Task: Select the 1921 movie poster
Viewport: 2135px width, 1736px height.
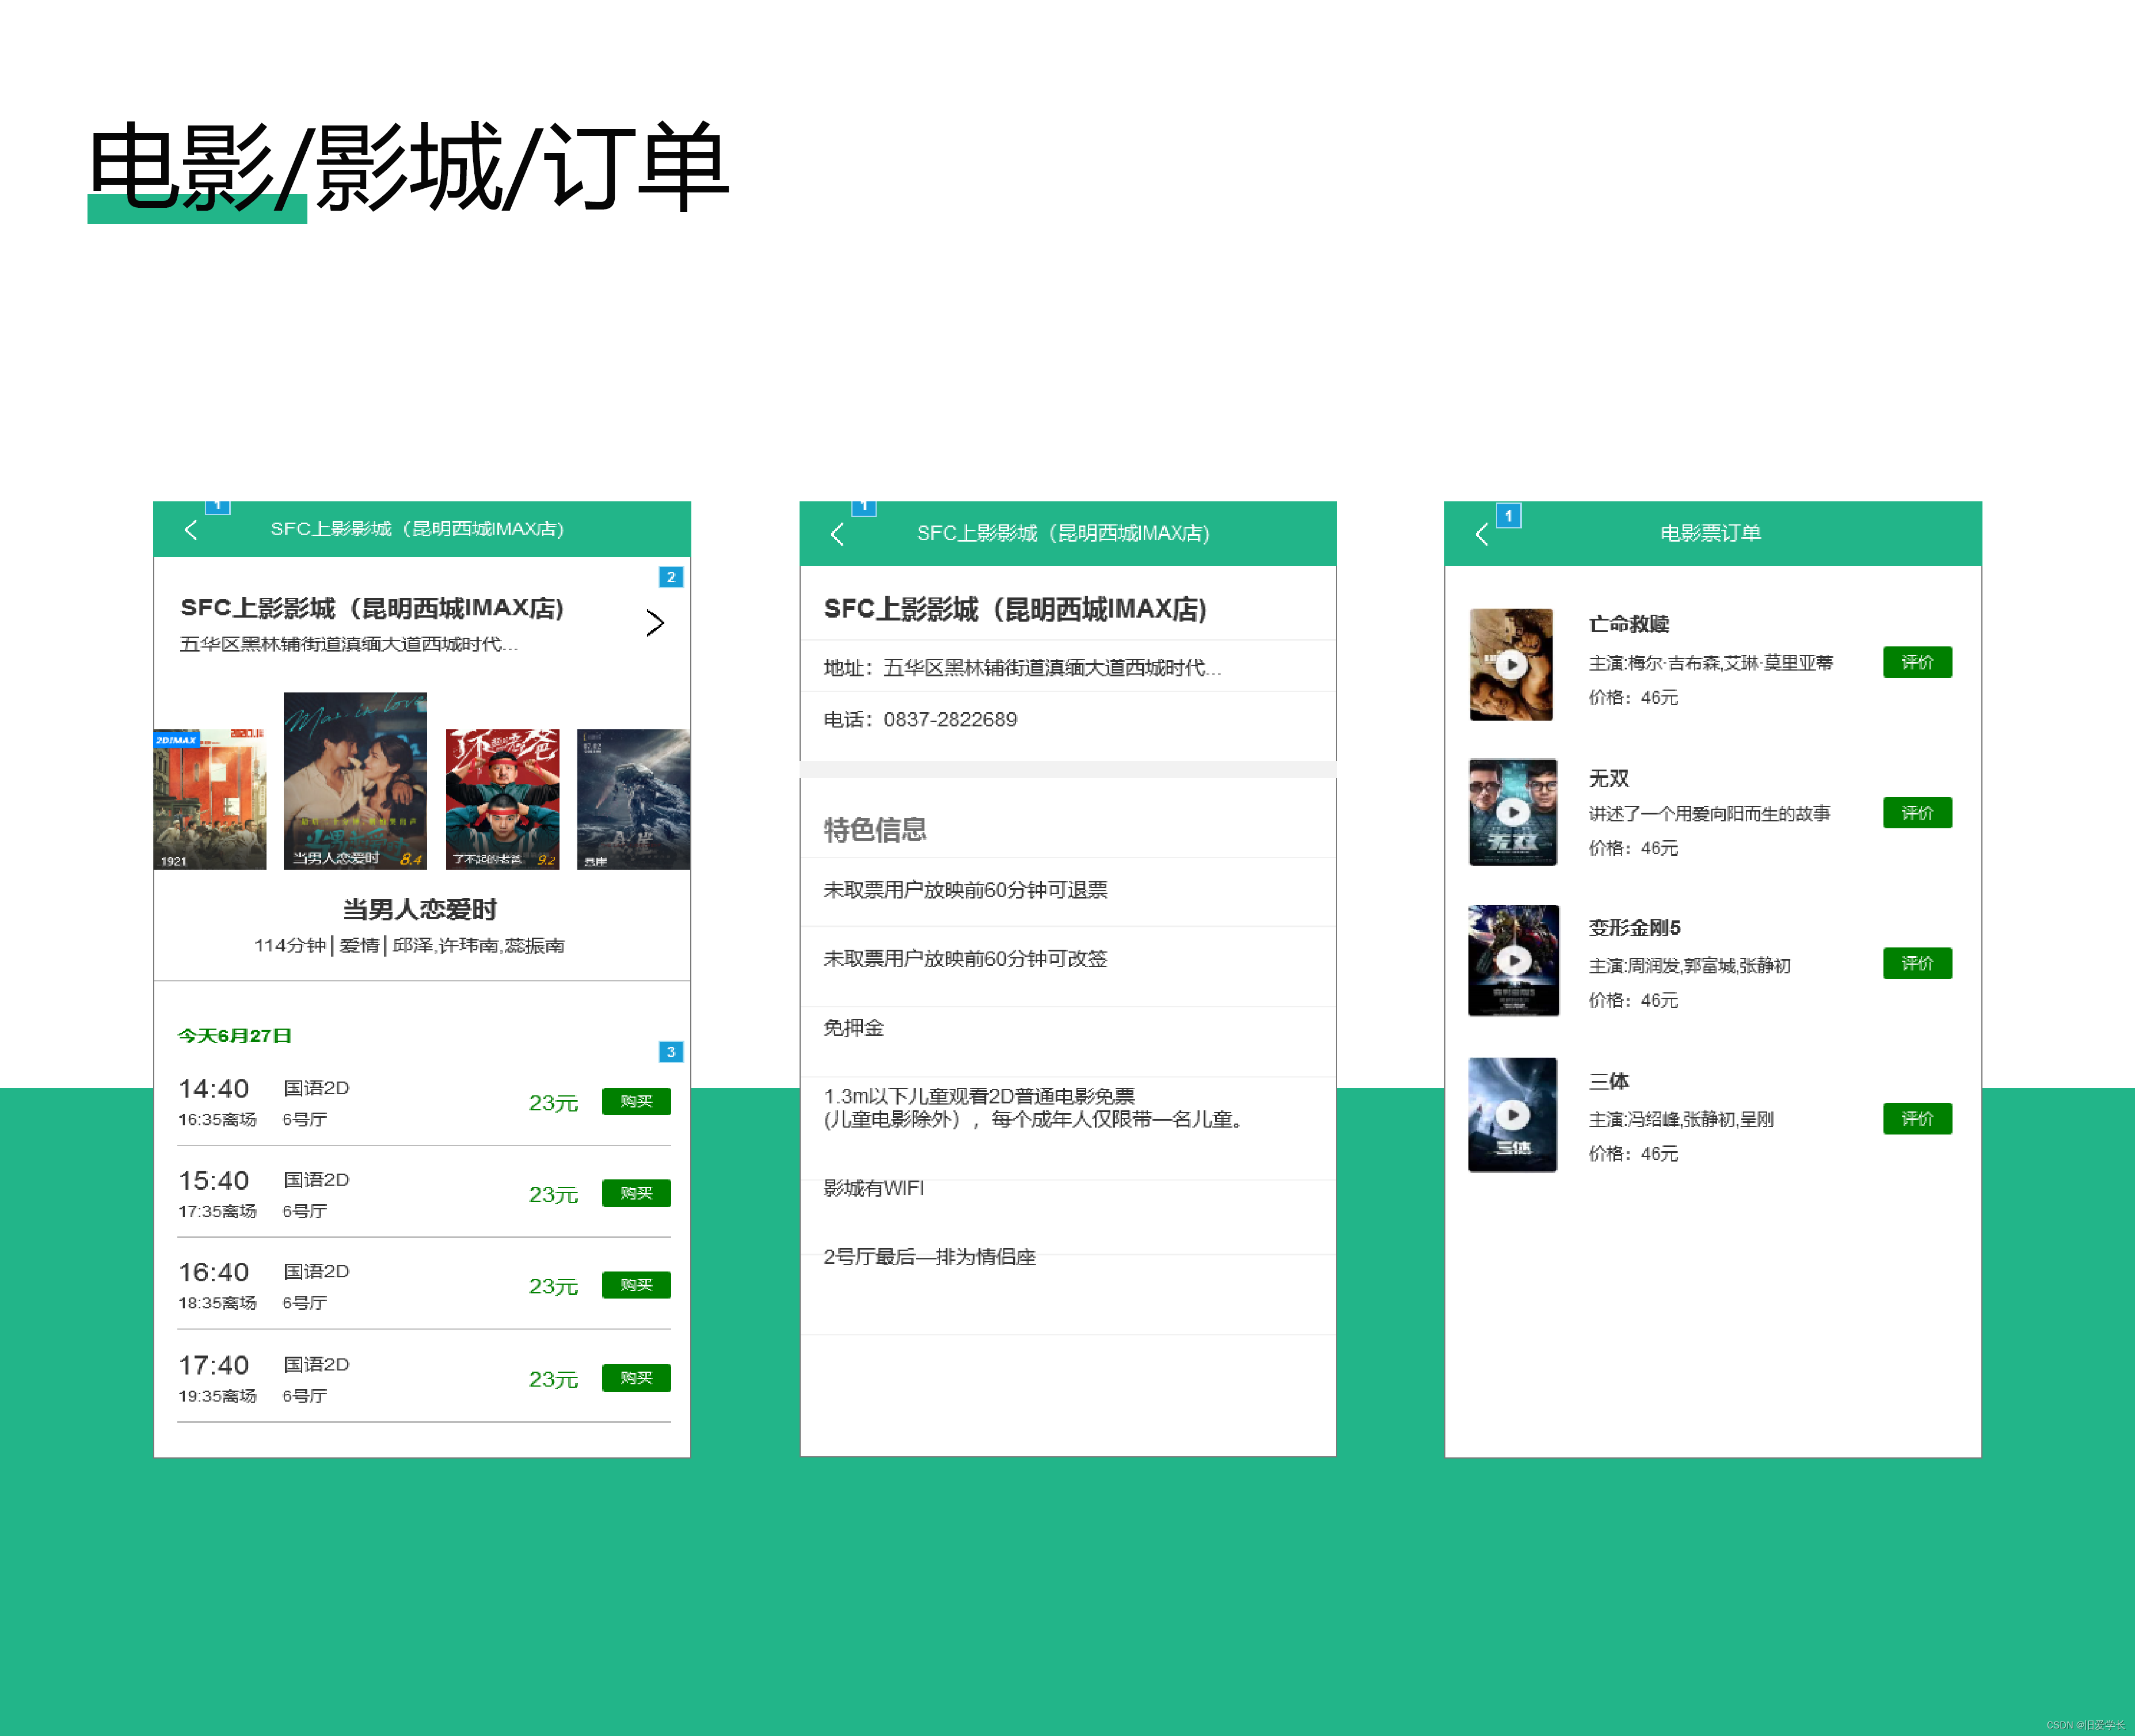Action: (x=210, y=799)
